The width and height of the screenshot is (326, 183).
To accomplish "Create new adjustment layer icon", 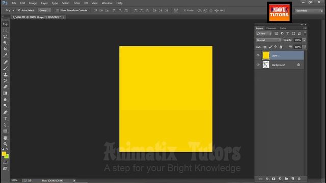I will coord(280,178).
